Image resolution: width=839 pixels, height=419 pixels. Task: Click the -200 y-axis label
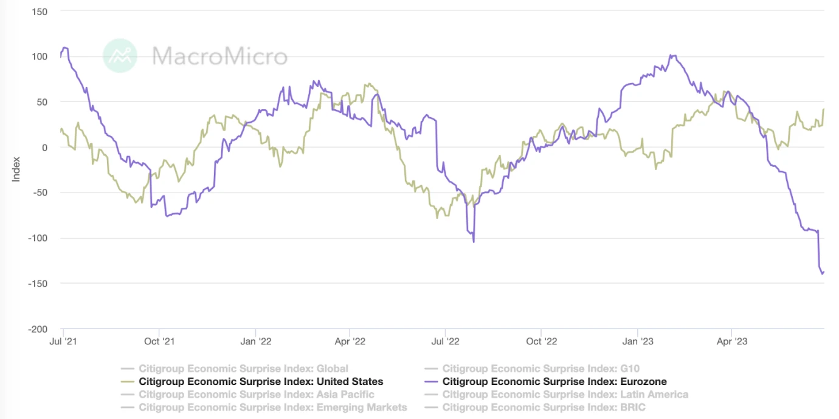point(38,329)
